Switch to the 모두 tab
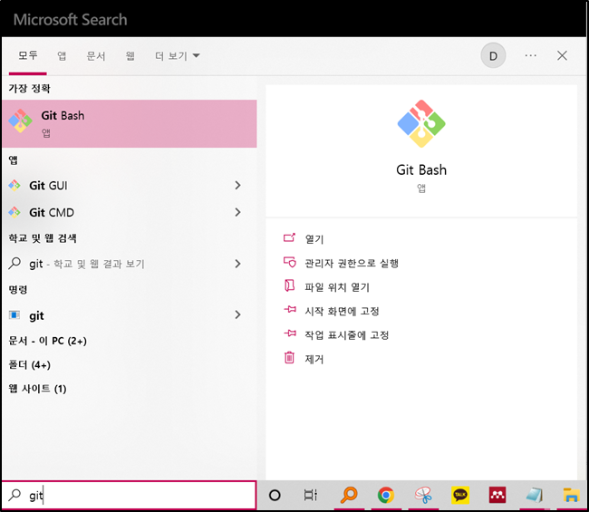Image resolution: width=589 pixels, height=512 pixels. coord(28,56)
